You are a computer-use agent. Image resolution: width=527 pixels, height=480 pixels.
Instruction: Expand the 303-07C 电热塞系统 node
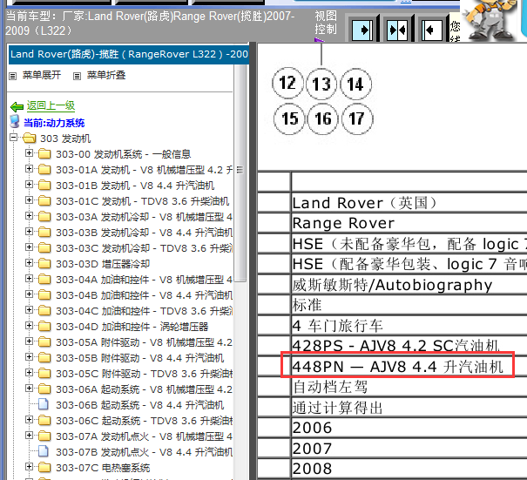[x=30, y=467]
